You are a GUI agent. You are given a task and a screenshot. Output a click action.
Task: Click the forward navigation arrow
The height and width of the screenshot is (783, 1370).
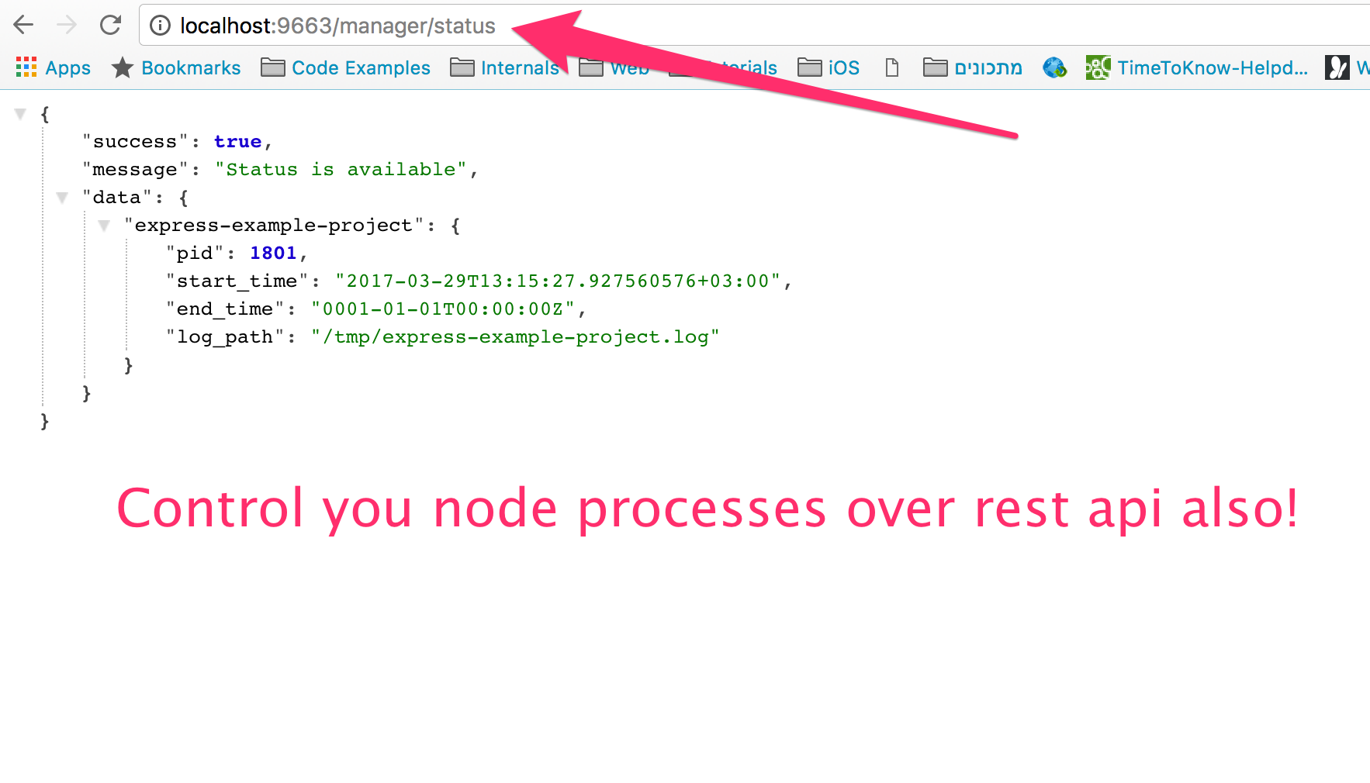(x=67, y=25)
